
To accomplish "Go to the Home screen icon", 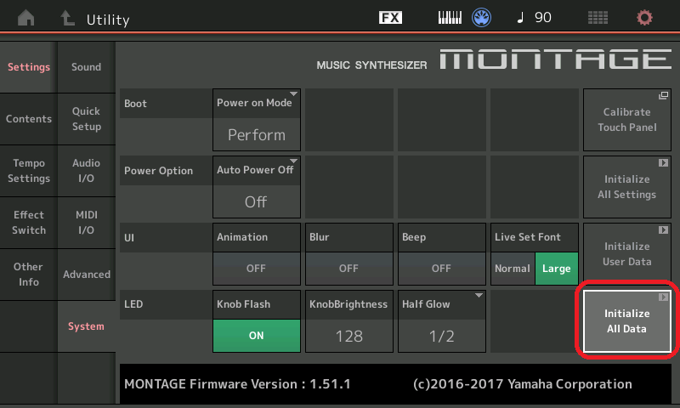I will pos(28,18).
